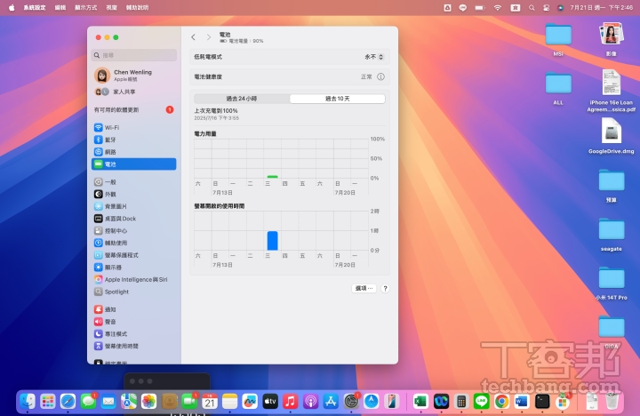Open Displays (顯示器) settings

click(x=134, y=268)
